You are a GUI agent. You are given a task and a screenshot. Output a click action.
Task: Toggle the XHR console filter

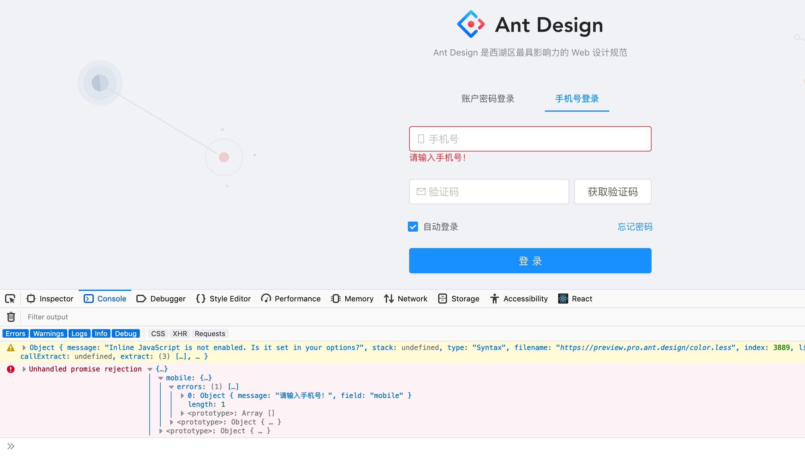(180, 333)
